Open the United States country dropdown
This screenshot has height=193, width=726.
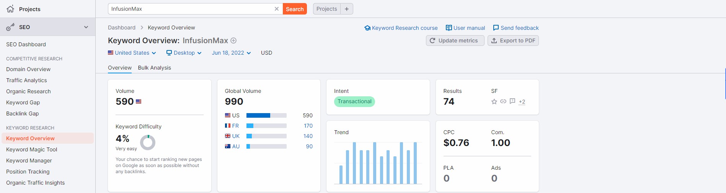pyautogui.click(x=132, y=53)
